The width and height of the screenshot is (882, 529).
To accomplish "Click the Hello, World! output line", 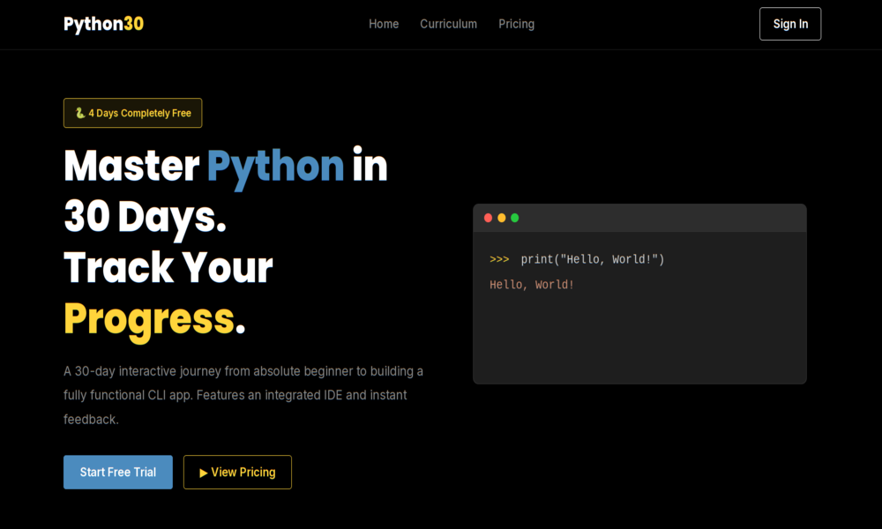I will point(532,285).
